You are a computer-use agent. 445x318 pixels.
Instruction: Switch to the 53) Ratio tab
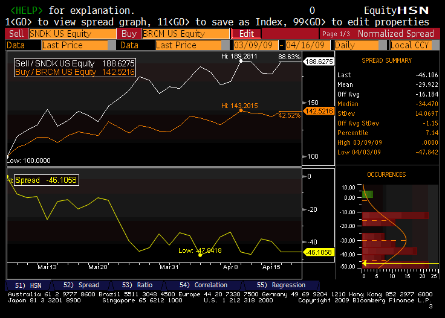pos(137,285)
